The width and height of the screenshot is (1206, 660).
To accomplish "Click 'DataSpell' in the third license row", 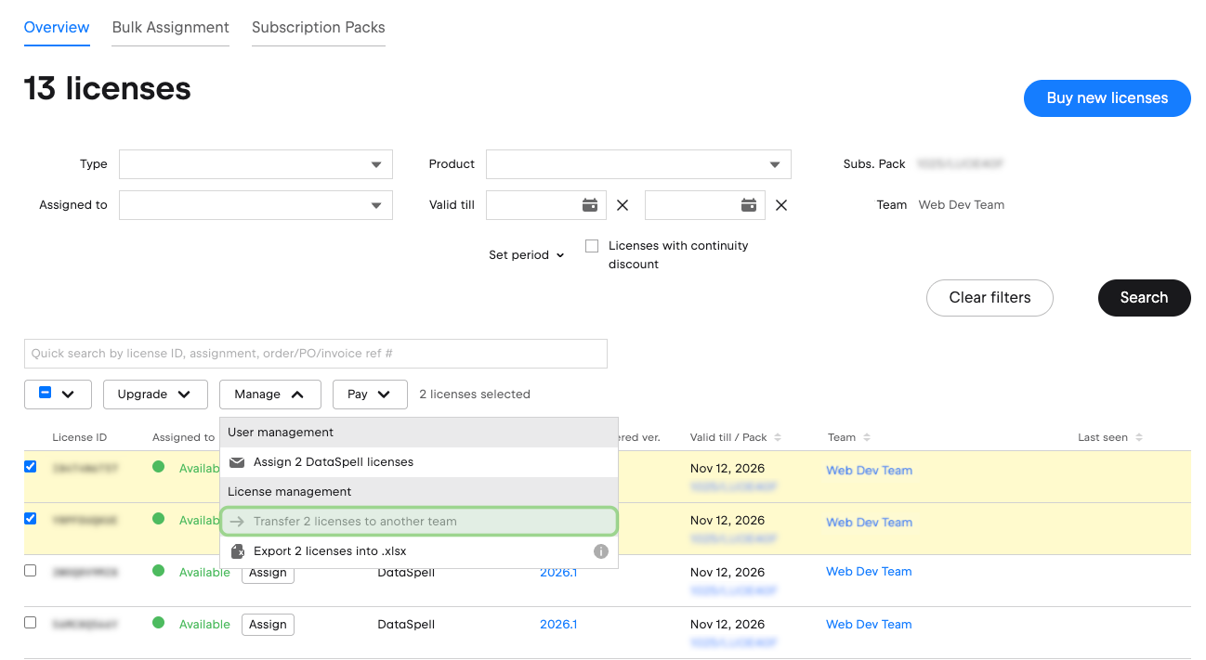I will pyautogui.click(x=406, y=572).
